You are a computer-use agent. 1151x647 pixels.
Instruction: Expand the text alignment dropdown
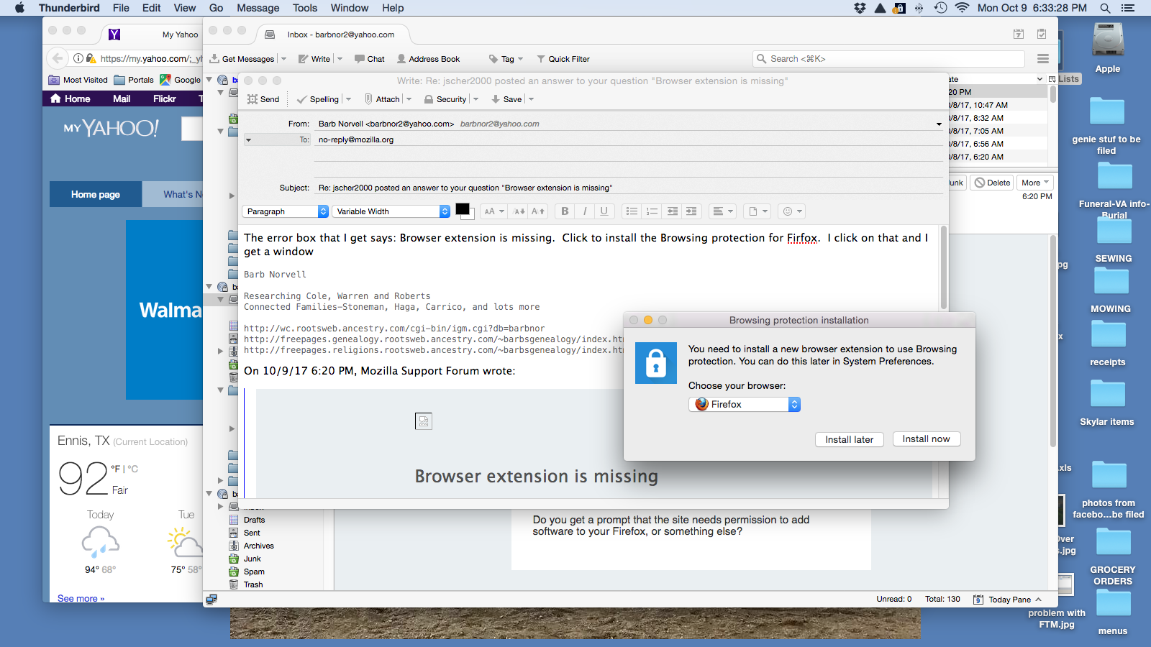pos(722,211)
